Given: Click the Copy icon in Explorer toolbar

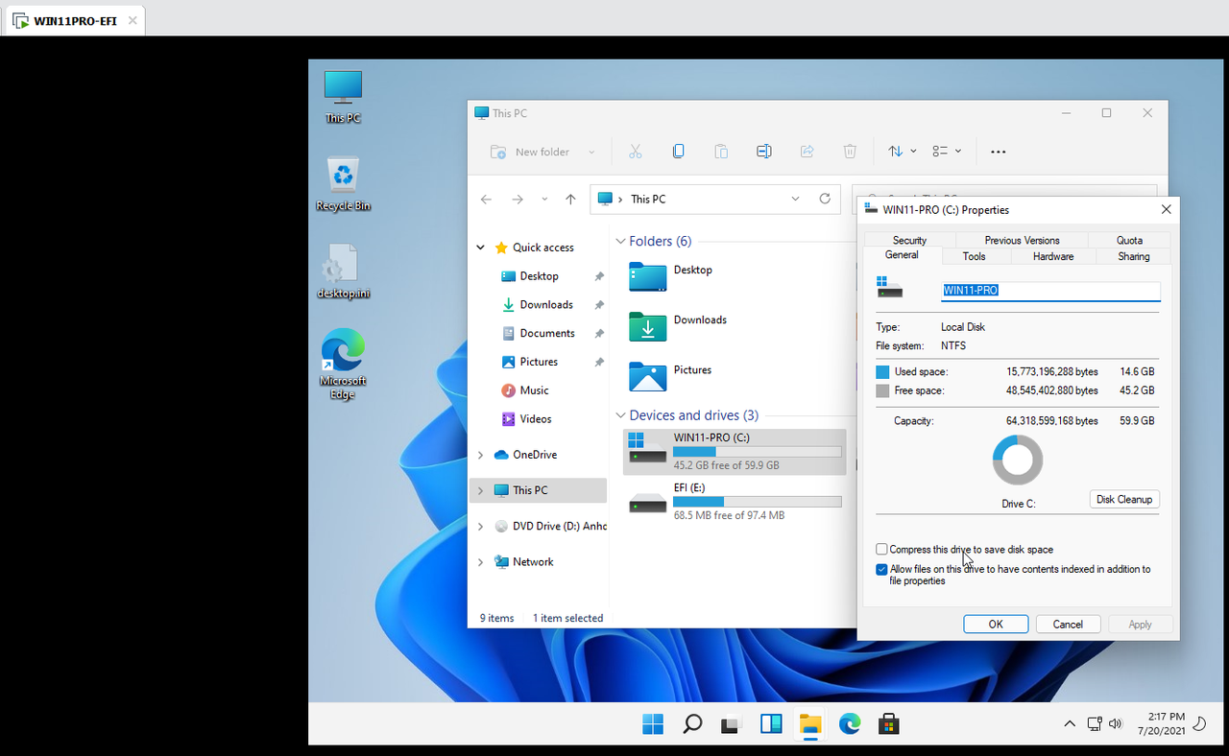Looking at the screenshot, I should point(678,152).
